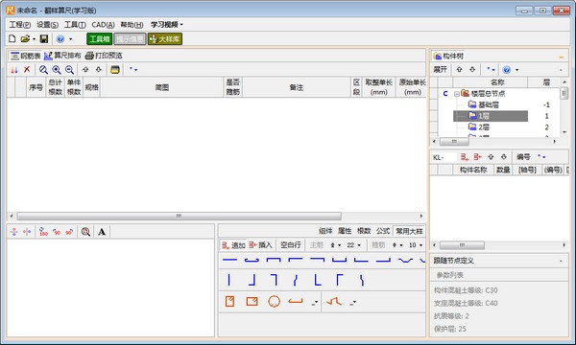Click the Save floppy disk icon

(x=44, y=39)
